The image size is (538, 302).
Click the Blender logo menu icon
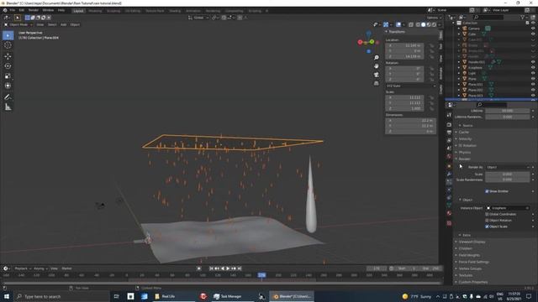[x=5, y=10]
